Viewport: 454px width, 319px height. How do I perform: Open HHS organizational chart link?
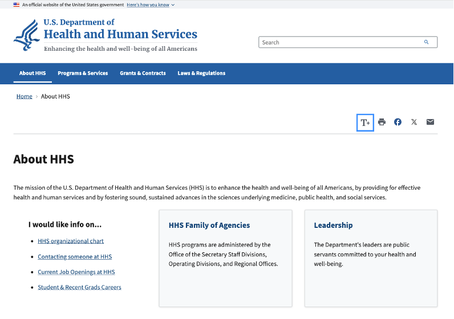click(x=71, y=241)
